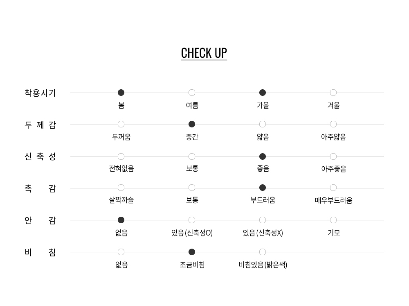The image size is (409, 306).
Task: Choose the 두꺼움 thickness option circle
Action: point(121,124)
